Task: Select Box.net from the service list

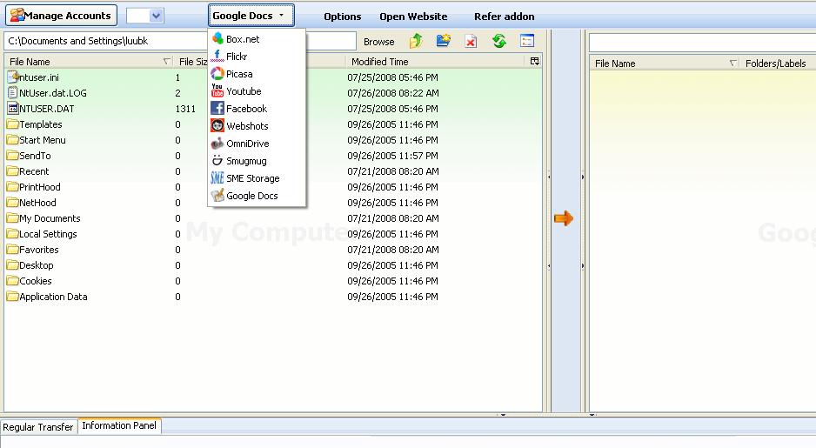Action: 257,39
